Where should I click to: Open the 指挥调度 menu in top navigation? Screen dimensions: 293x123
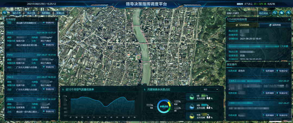point(46,13)
